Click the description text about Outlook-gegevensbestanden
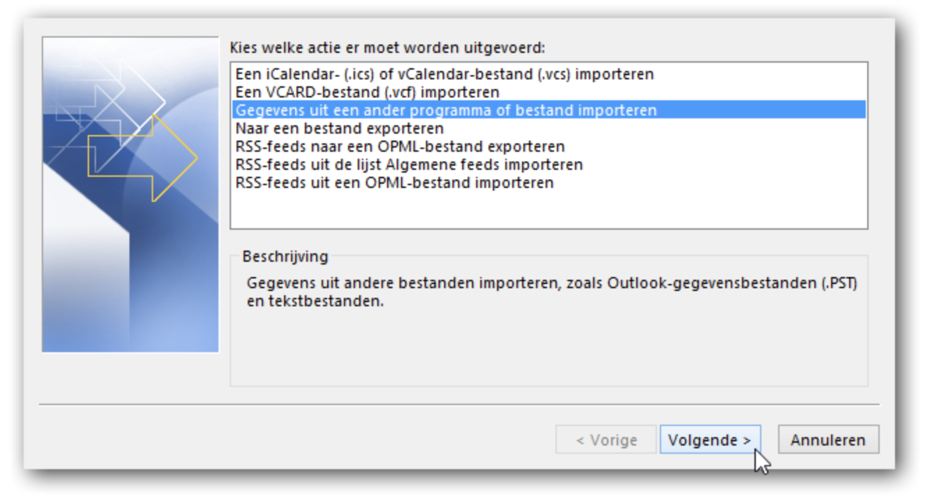Image resolution: width=934 pixels, height=497 pixels. point(553,293)
